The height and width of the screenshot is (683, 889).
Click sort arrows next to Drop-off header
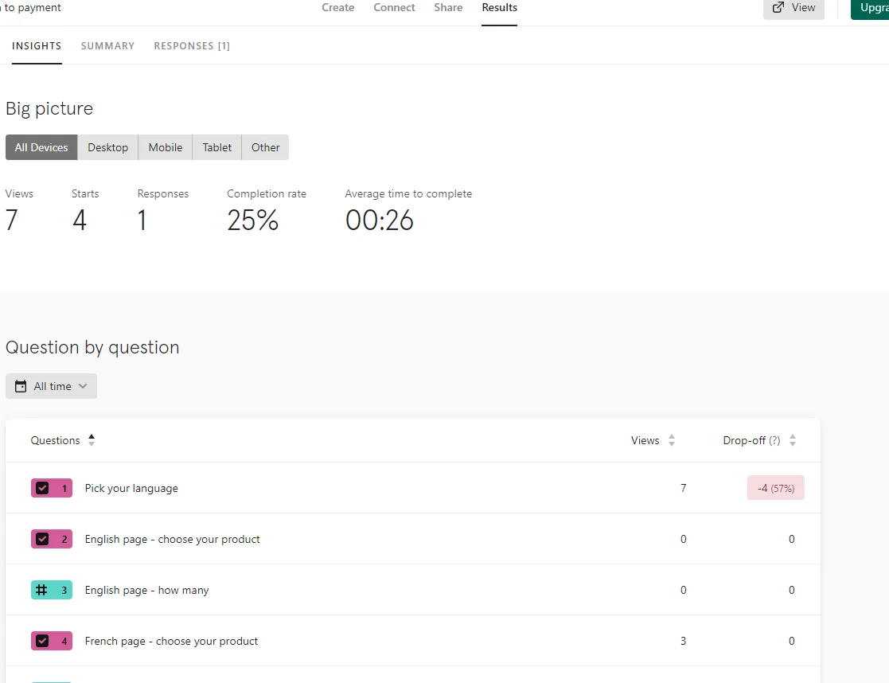tap(793, 440)
